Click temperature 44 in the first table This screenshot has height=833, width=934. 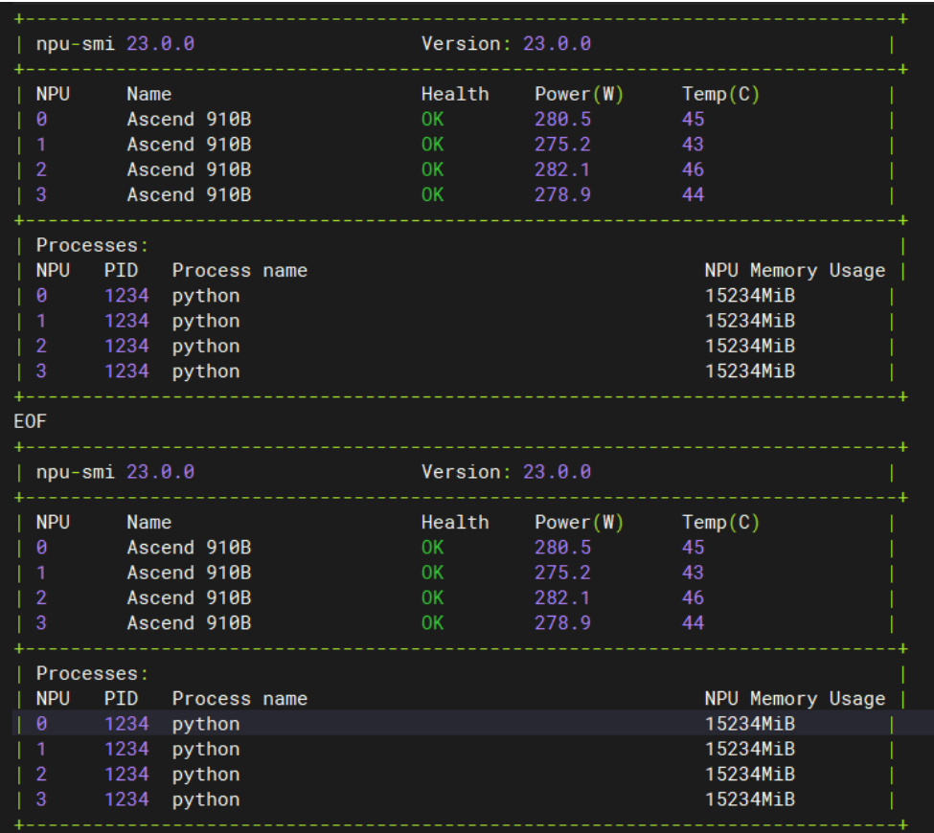tap(693, 194)
